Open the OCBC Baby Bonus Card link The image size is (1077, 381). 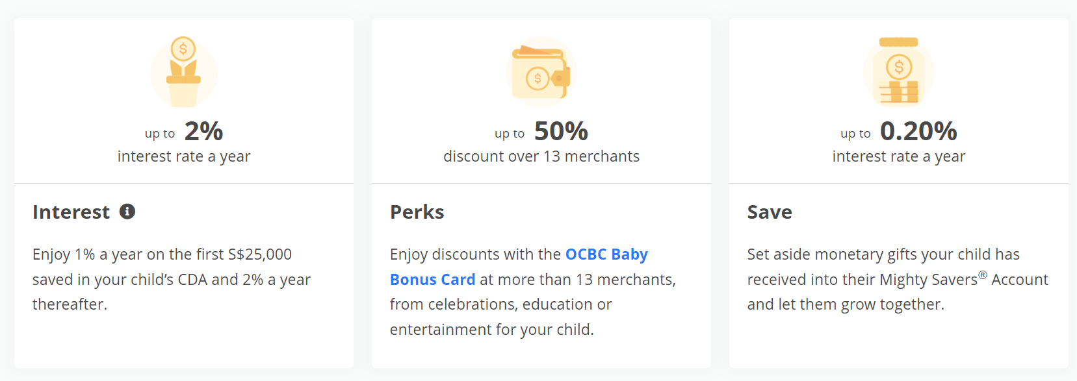(606, 254)
